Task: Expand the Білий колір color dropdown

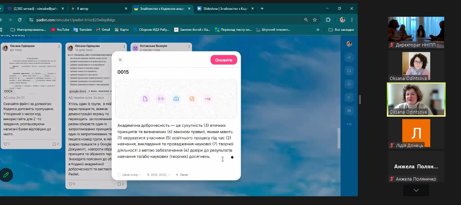Action: point(129,175)
